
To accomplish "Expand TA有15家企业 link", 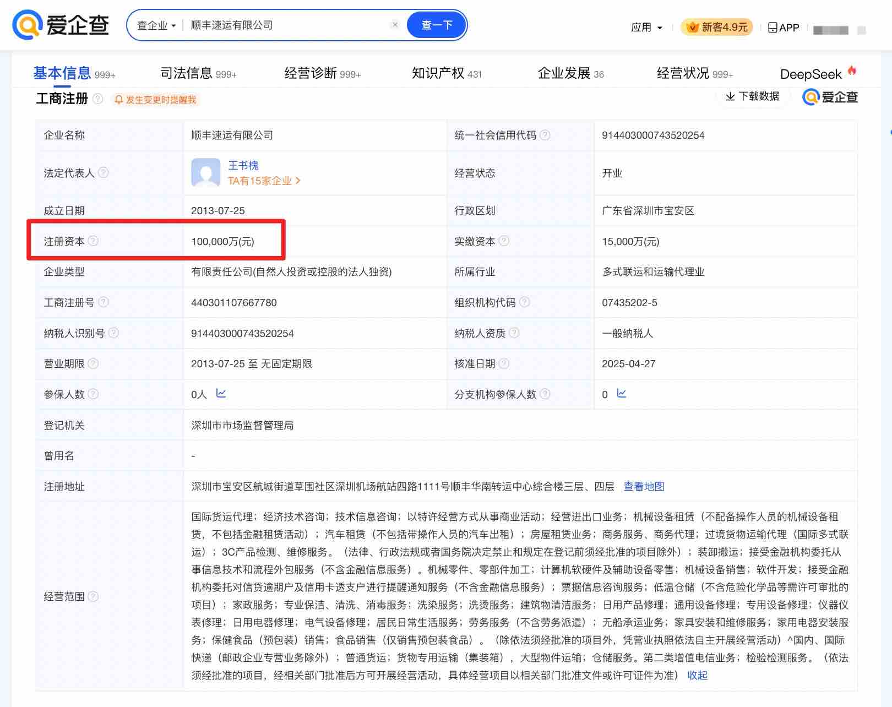I will [x=264, y=181].
